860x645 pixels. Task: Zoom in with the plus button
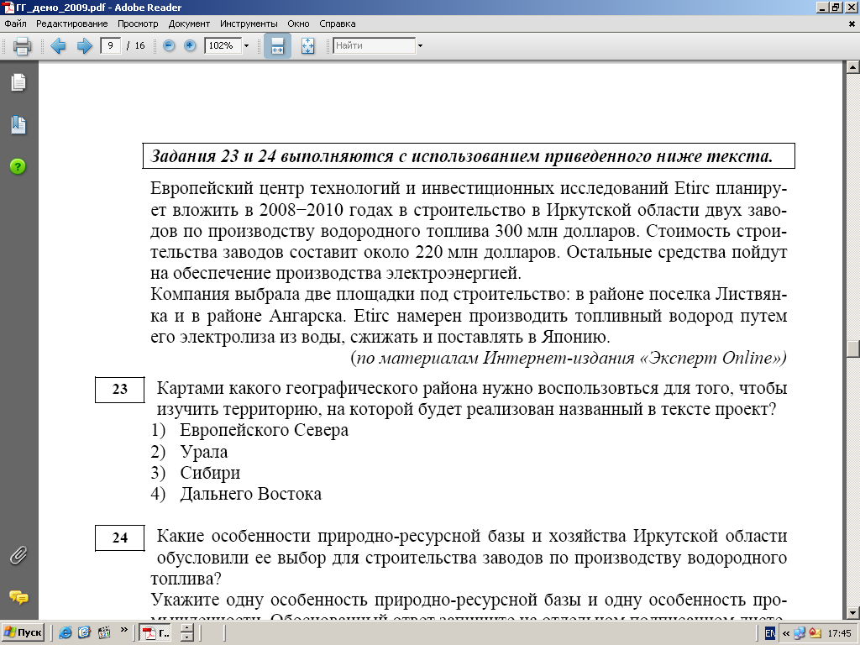tap(190, 45)
